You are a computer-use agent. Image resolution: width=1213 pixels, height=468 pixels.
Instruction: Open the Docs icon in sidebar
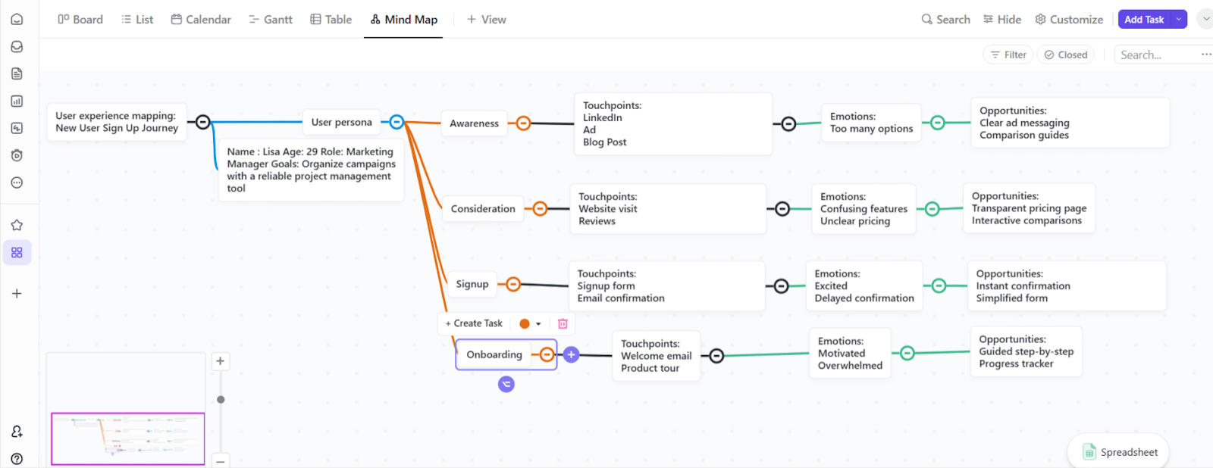click(x=17, y=74)
